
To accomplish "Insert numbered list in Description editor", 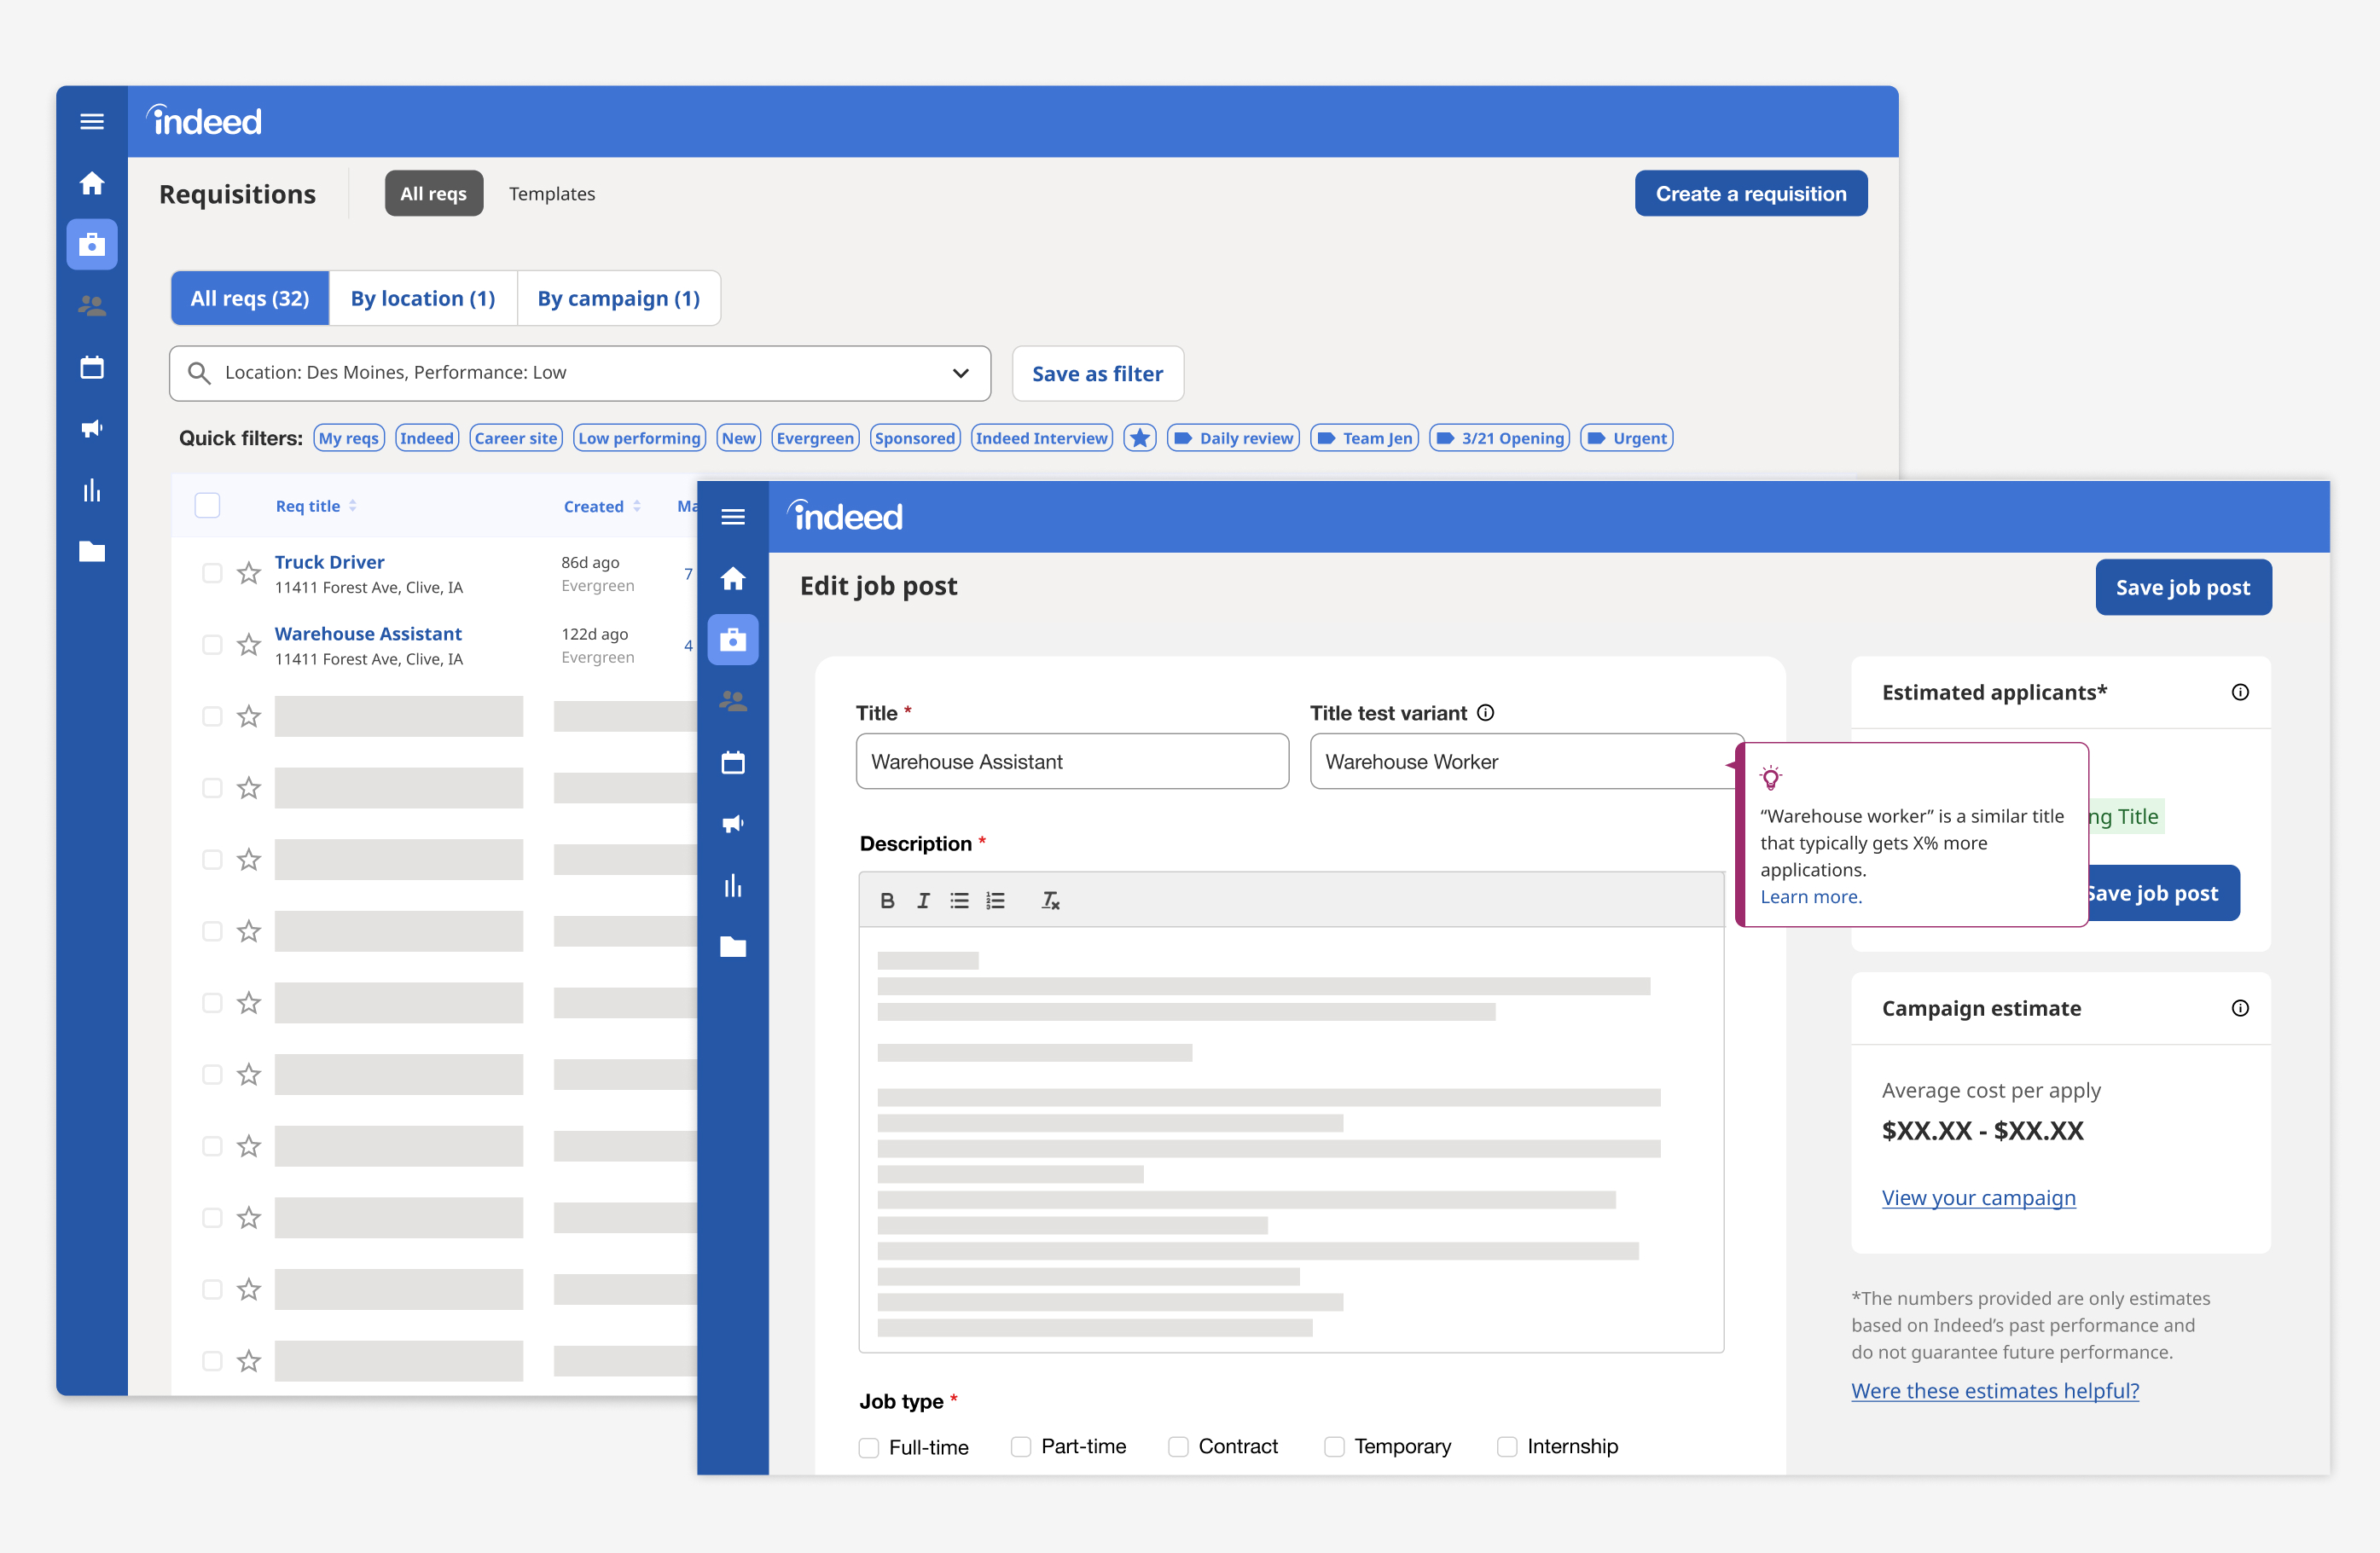I will 995,900.
